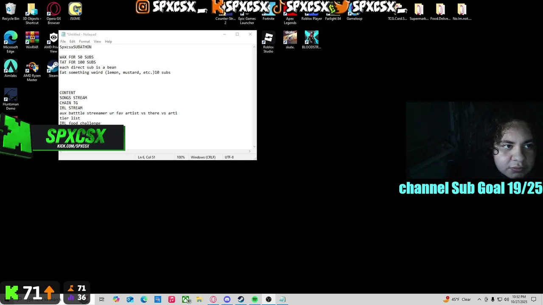Open Outlook from the taskbar
This screenshot has height=305, width=543.
[130, 299]
